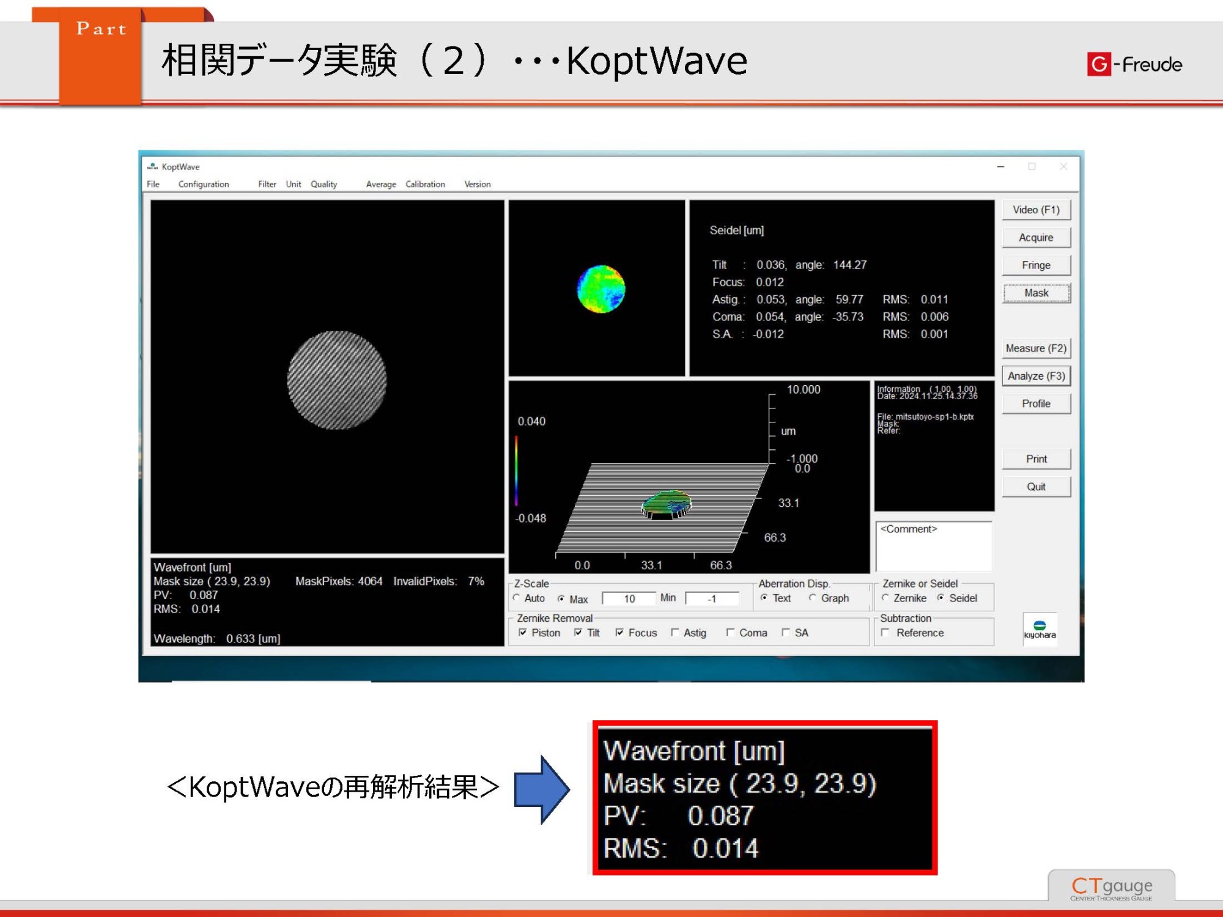Click the KoptWave title bar icon
1223x917 pixels.
[x=153, y=166]
